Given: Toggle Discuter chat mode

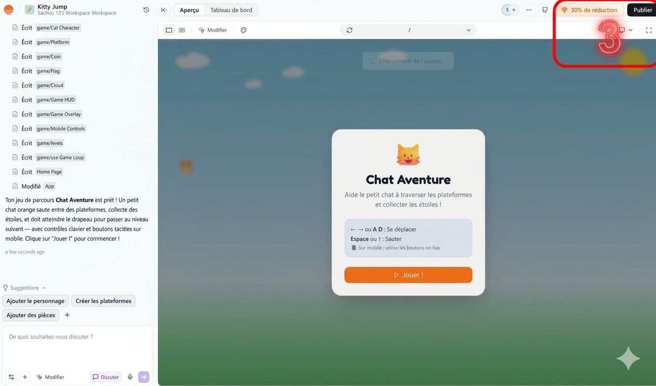Looking at the screenshot, I should pos(105,377).
